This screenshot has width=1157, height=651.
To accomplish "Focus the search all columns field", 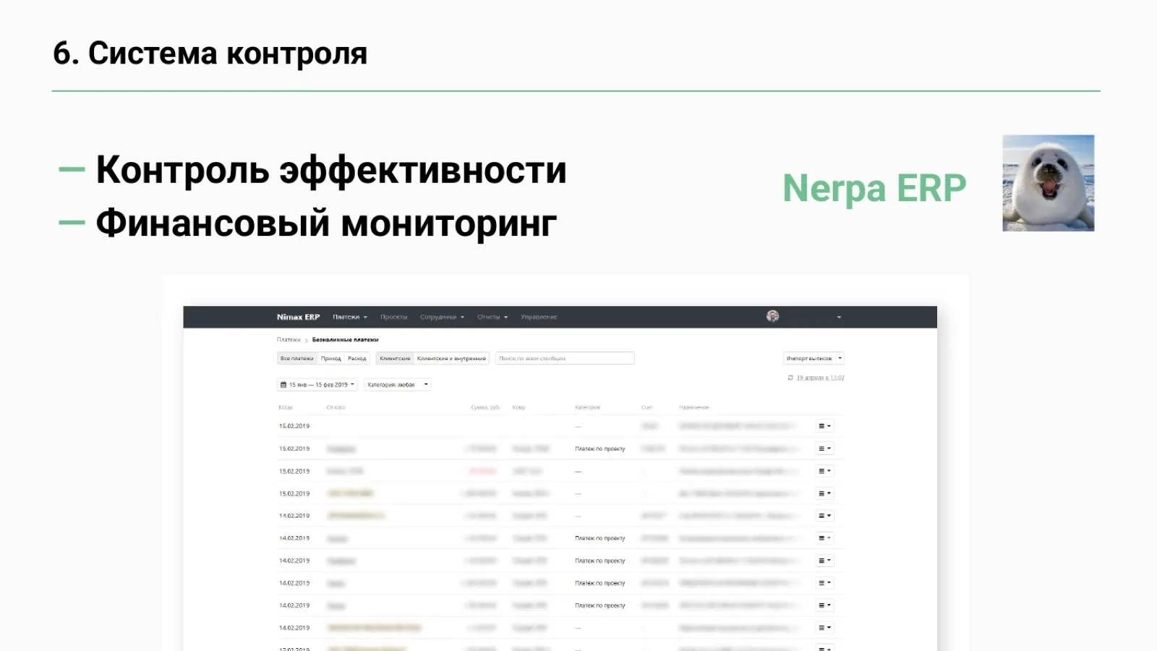I will [x=565, y=358].
